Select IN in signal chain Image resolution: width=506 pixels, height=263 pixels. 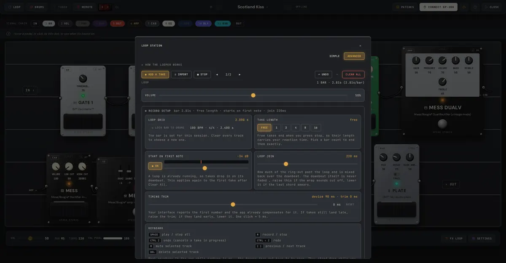[35, 24]
